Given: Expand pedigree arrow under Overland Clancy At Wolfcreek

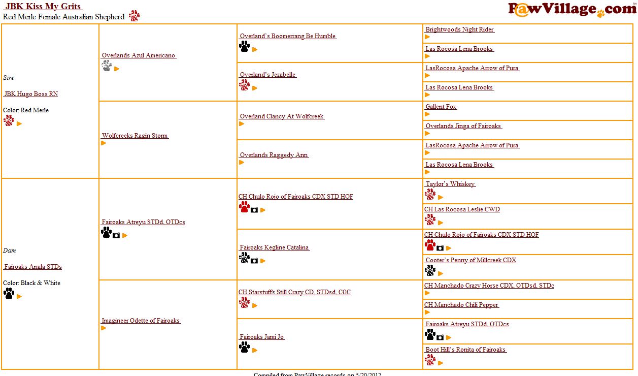Looking at the screenshot, I should click(242, 123).
